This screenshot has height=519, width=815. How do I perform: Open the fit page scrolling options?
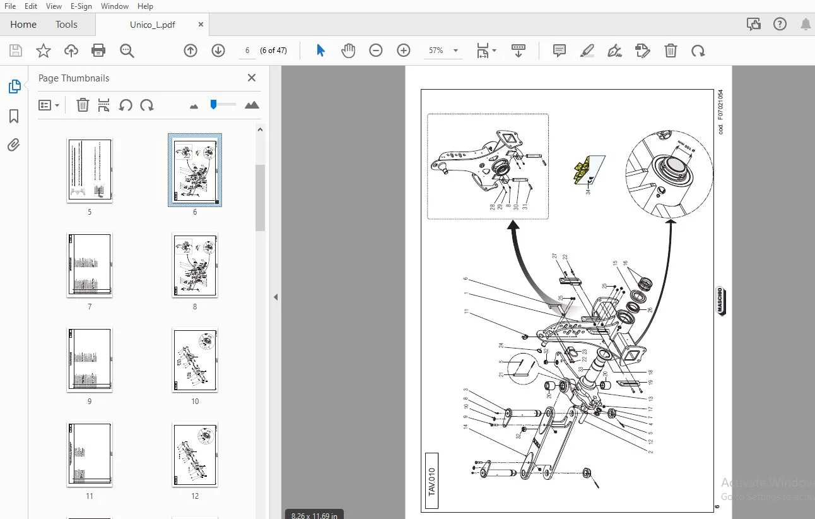[x=486, y=51]
